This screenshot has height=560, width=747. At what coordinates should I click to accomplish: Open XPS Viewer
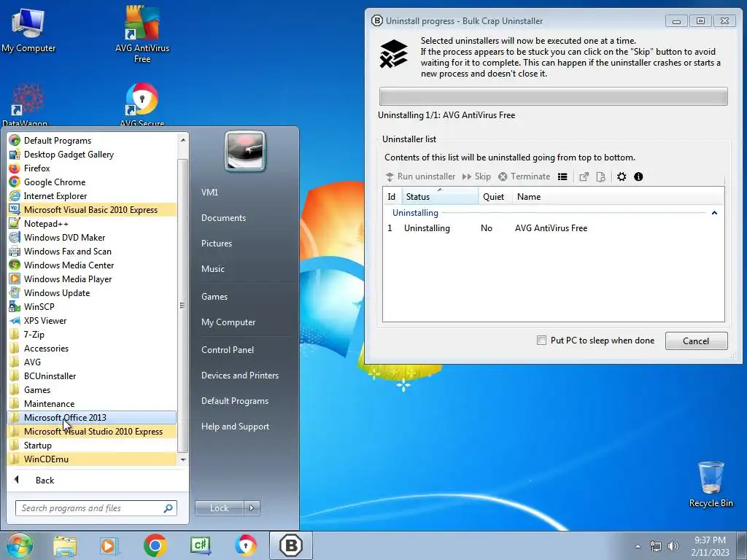93,321
